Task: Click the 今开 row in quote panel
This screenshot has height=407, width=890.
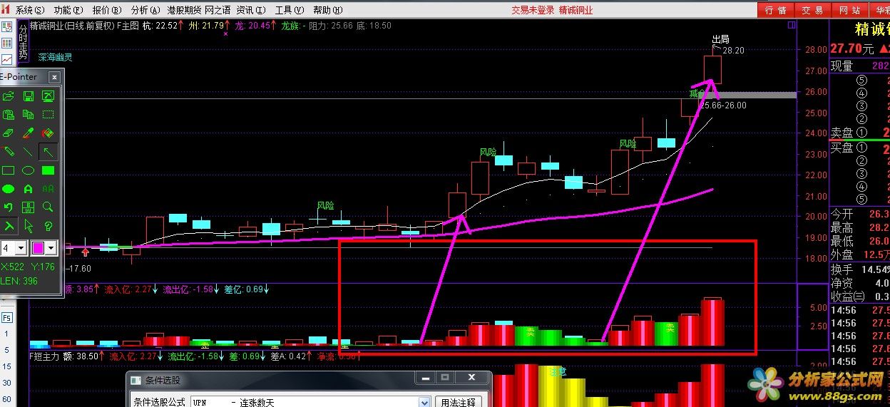Action: (860, 214)
